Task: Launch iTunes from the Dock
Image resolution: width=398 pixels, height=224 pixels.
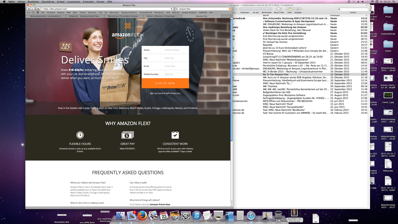Action: pos(197,216)
